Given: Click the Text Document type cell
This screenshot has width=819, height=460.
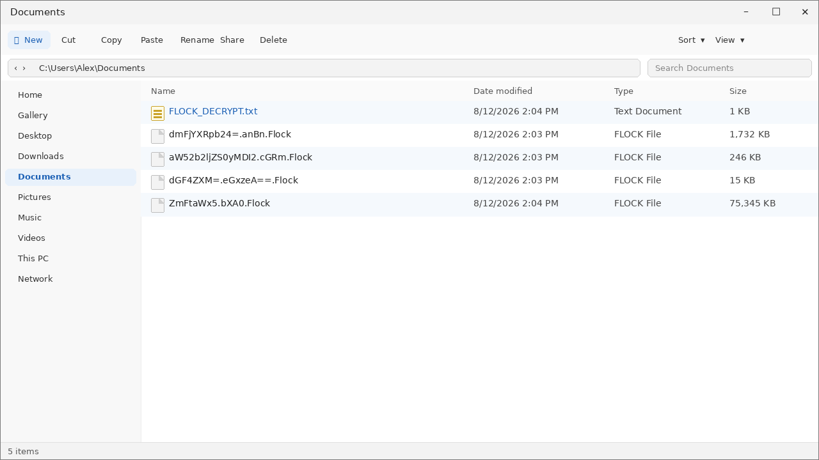Looking at the screenshot, I should pyautogui.click(x=648, y=111).
